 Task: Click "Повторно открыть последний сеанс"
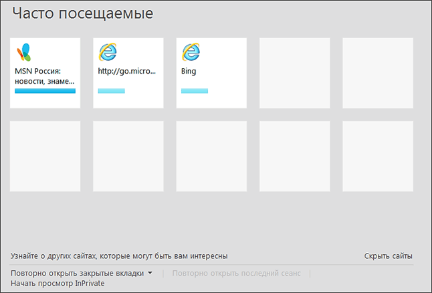click(x=237, y=273)
